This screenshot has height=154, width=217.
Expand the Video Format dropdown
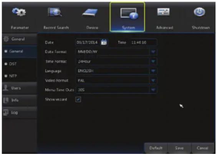[x=153, y=80]
